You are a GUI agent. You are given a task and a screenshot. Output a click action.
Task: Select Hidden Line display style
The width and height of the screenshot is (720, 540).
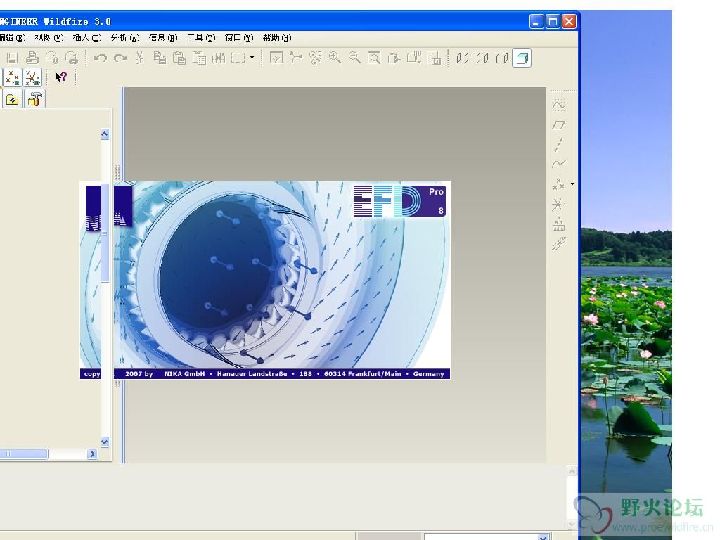click(x=482, y=58)
